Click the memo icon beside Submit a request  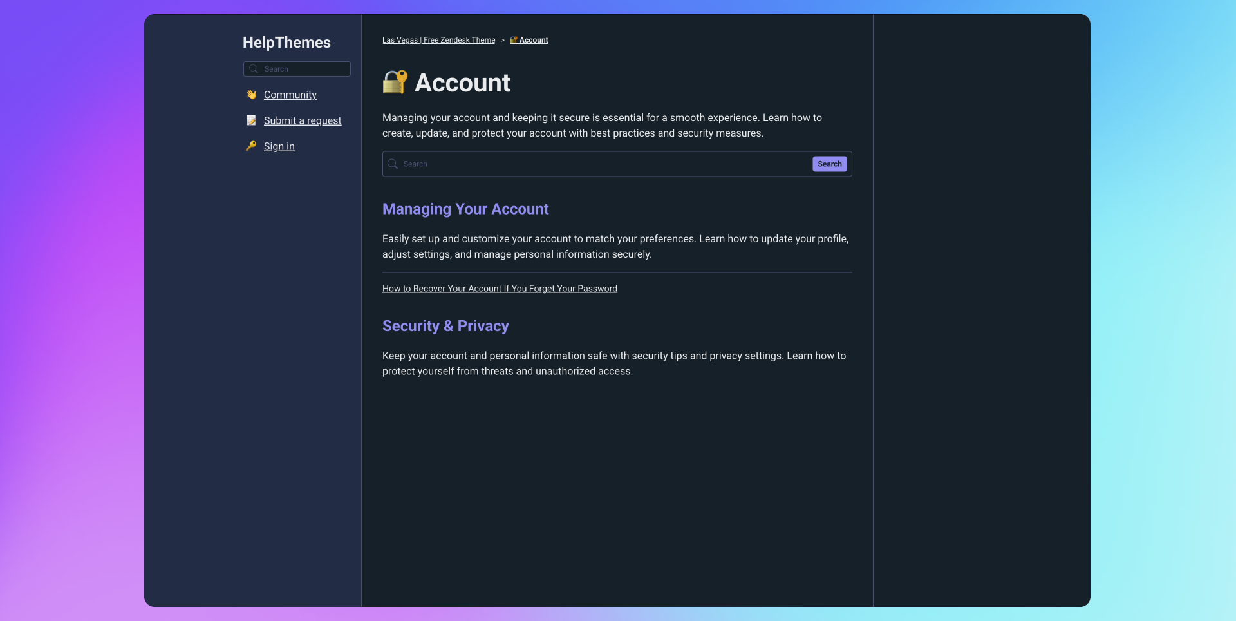[251, 120]
